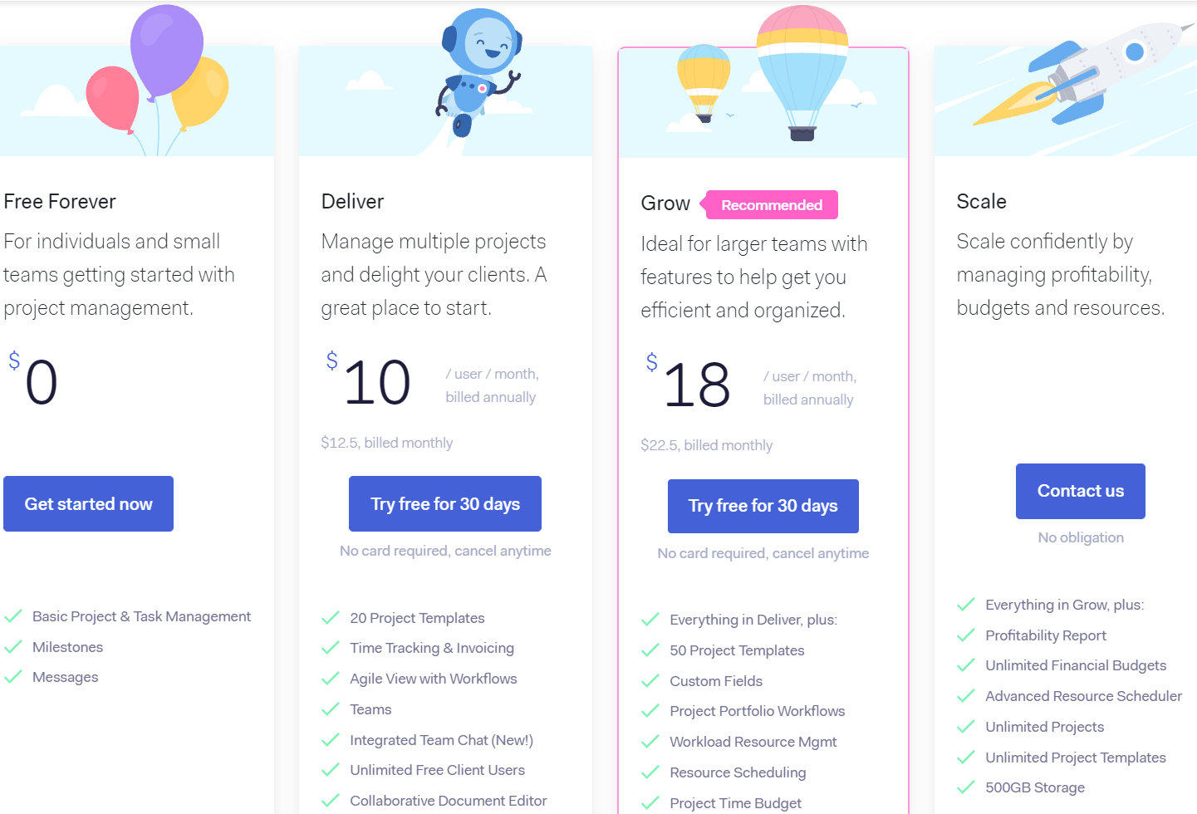
Task: Click the balloons image above Free Forever
Action: (x=158, y=79)
